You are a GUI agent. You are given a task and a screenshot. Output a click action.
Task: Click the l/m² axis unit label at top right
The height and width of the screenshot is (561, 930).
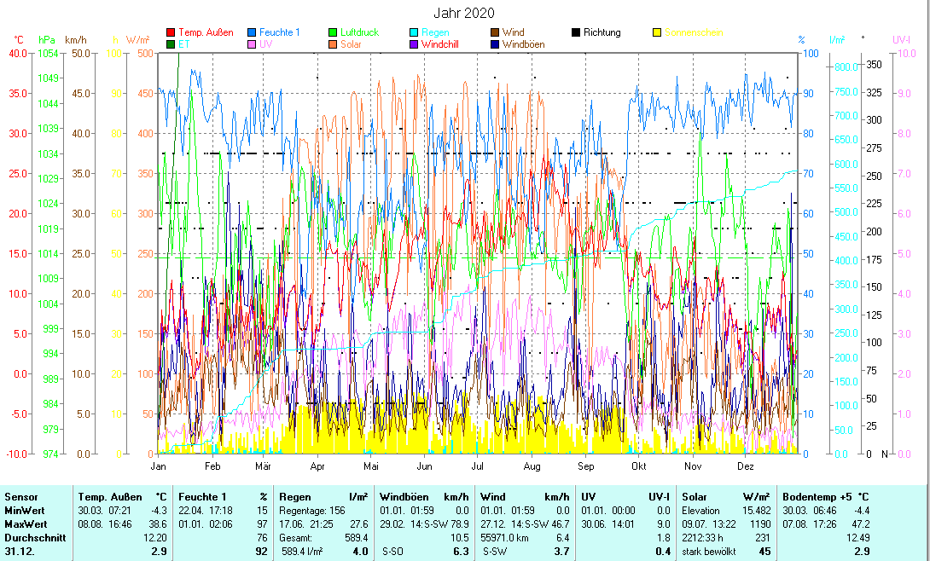[x=837, y=40]
